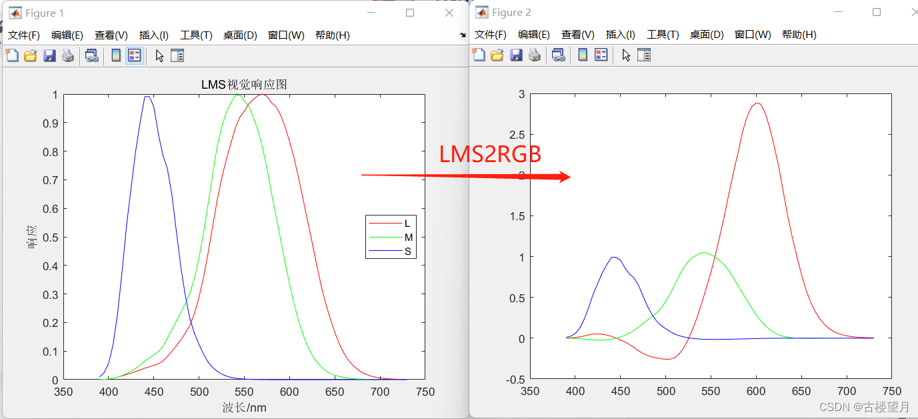Open a new figure from the toolbar
This screenshot has height=419, width=918.
(12, 55)
